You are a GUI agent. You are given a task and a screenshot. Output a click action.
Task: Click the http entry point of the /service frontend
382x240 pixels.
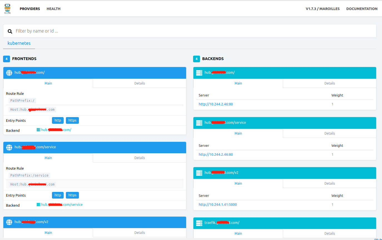tap(58, 195)
